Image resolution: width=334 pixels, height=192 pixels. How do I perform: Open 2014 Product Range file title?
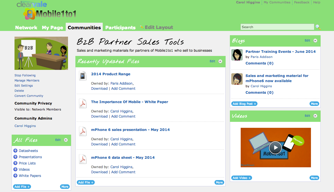pyautogui.click(x=111, y=74)
